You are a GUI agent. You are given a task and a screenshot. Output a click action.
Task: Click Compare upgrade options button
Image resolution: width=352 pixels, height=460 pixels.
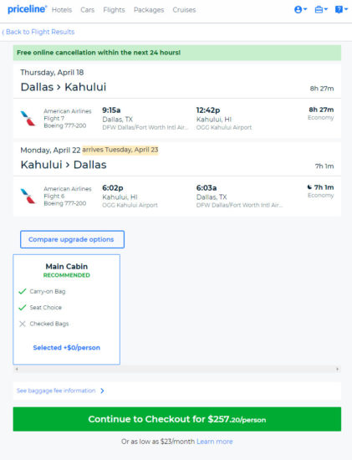click(72, 239)
